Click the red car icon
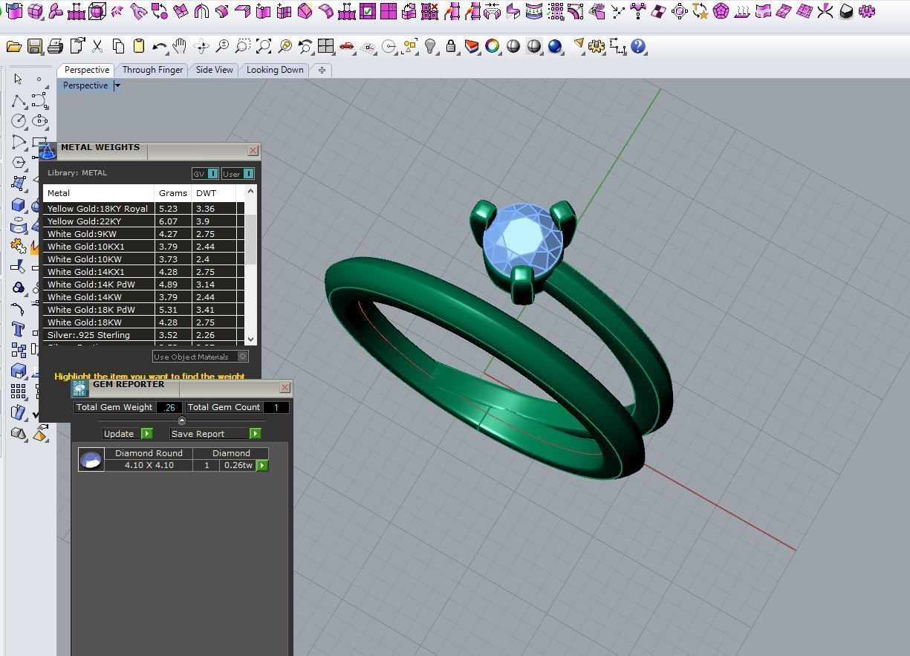 346,47
